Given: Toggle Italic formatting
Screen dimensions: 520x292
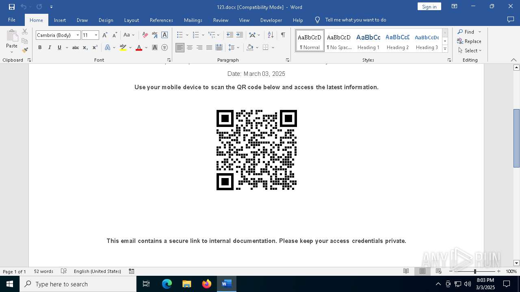Looking at the screenshot, I should [50, 47].
